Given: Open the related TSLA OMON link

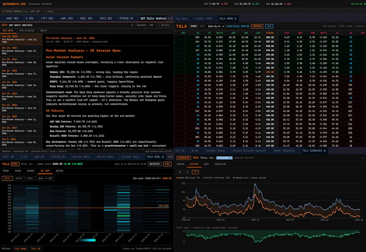Looking at the screenshot, I should click(x=21, y=249).
